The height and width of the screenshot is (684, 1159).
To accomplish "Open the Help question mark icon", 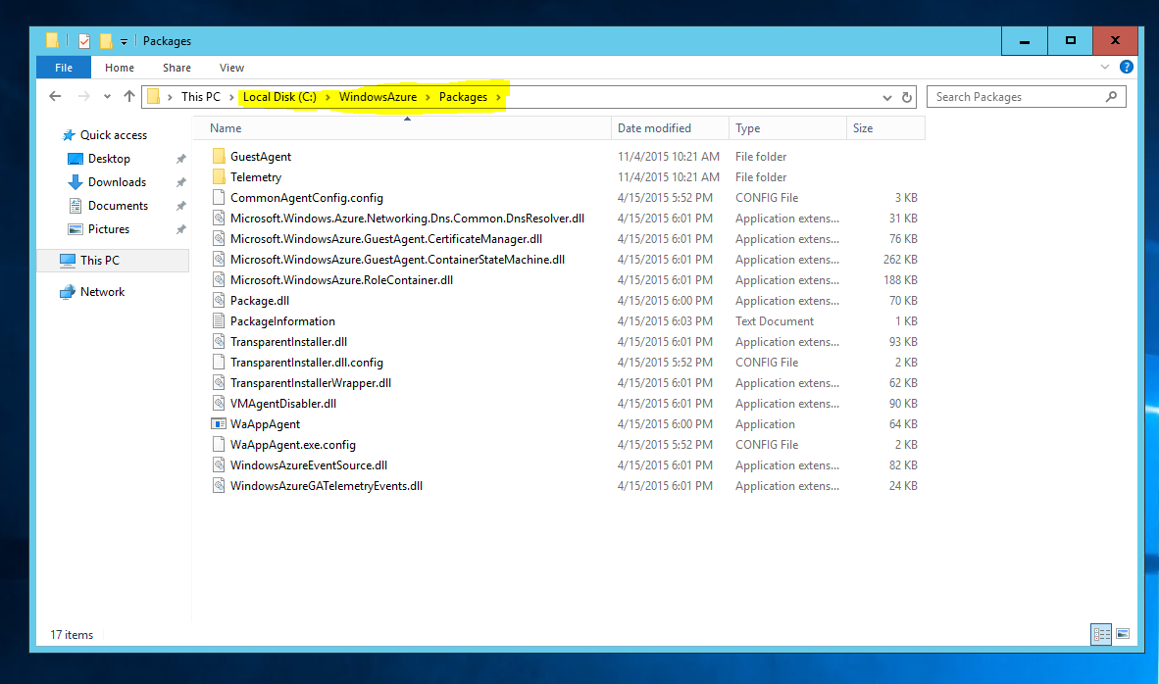I will point(1127,68).
